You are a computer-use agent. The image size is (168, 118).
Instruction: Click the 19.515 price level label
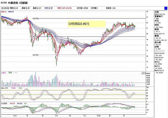tap(35, 37)
